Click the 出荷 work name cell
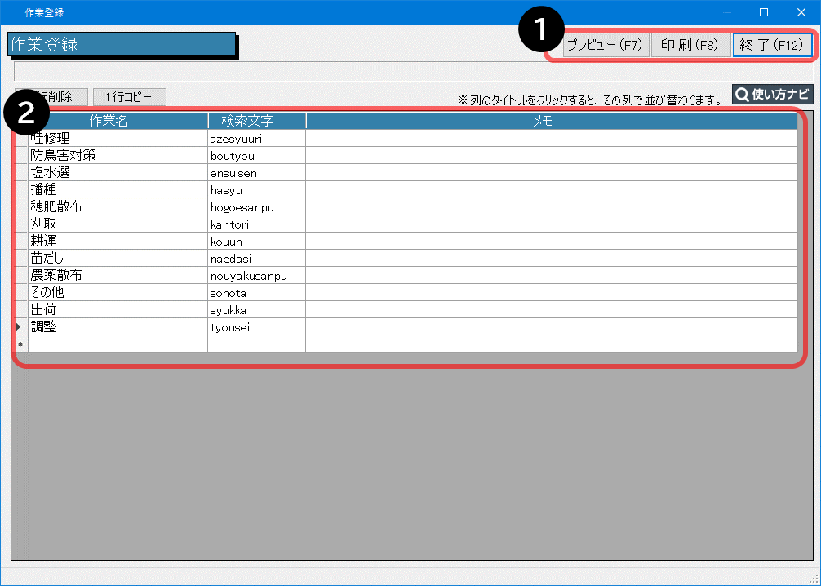 pos(118,310)
